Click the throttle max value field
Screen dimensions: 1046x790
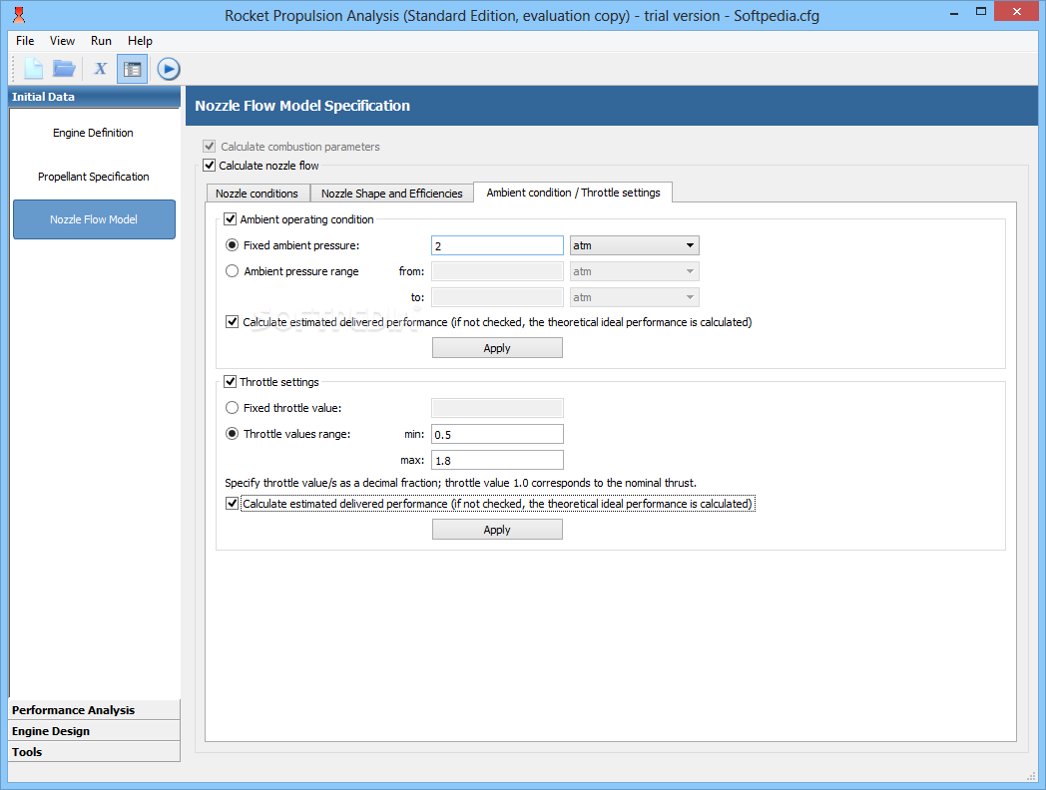[497, 460]
